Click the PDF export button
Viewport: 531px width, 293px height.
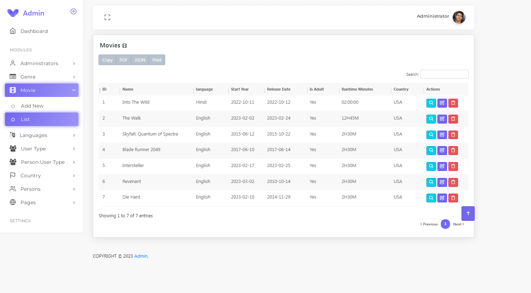pos(123,60)
